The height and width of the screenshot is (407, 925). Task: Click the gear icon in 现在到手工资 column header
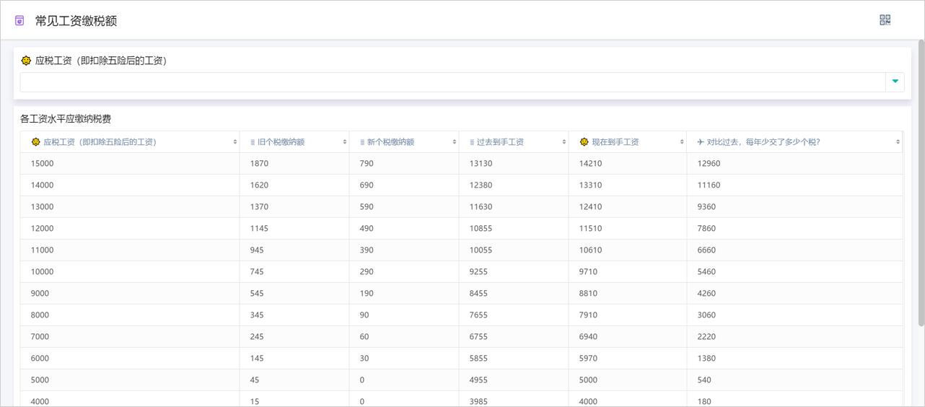(584, 142)
